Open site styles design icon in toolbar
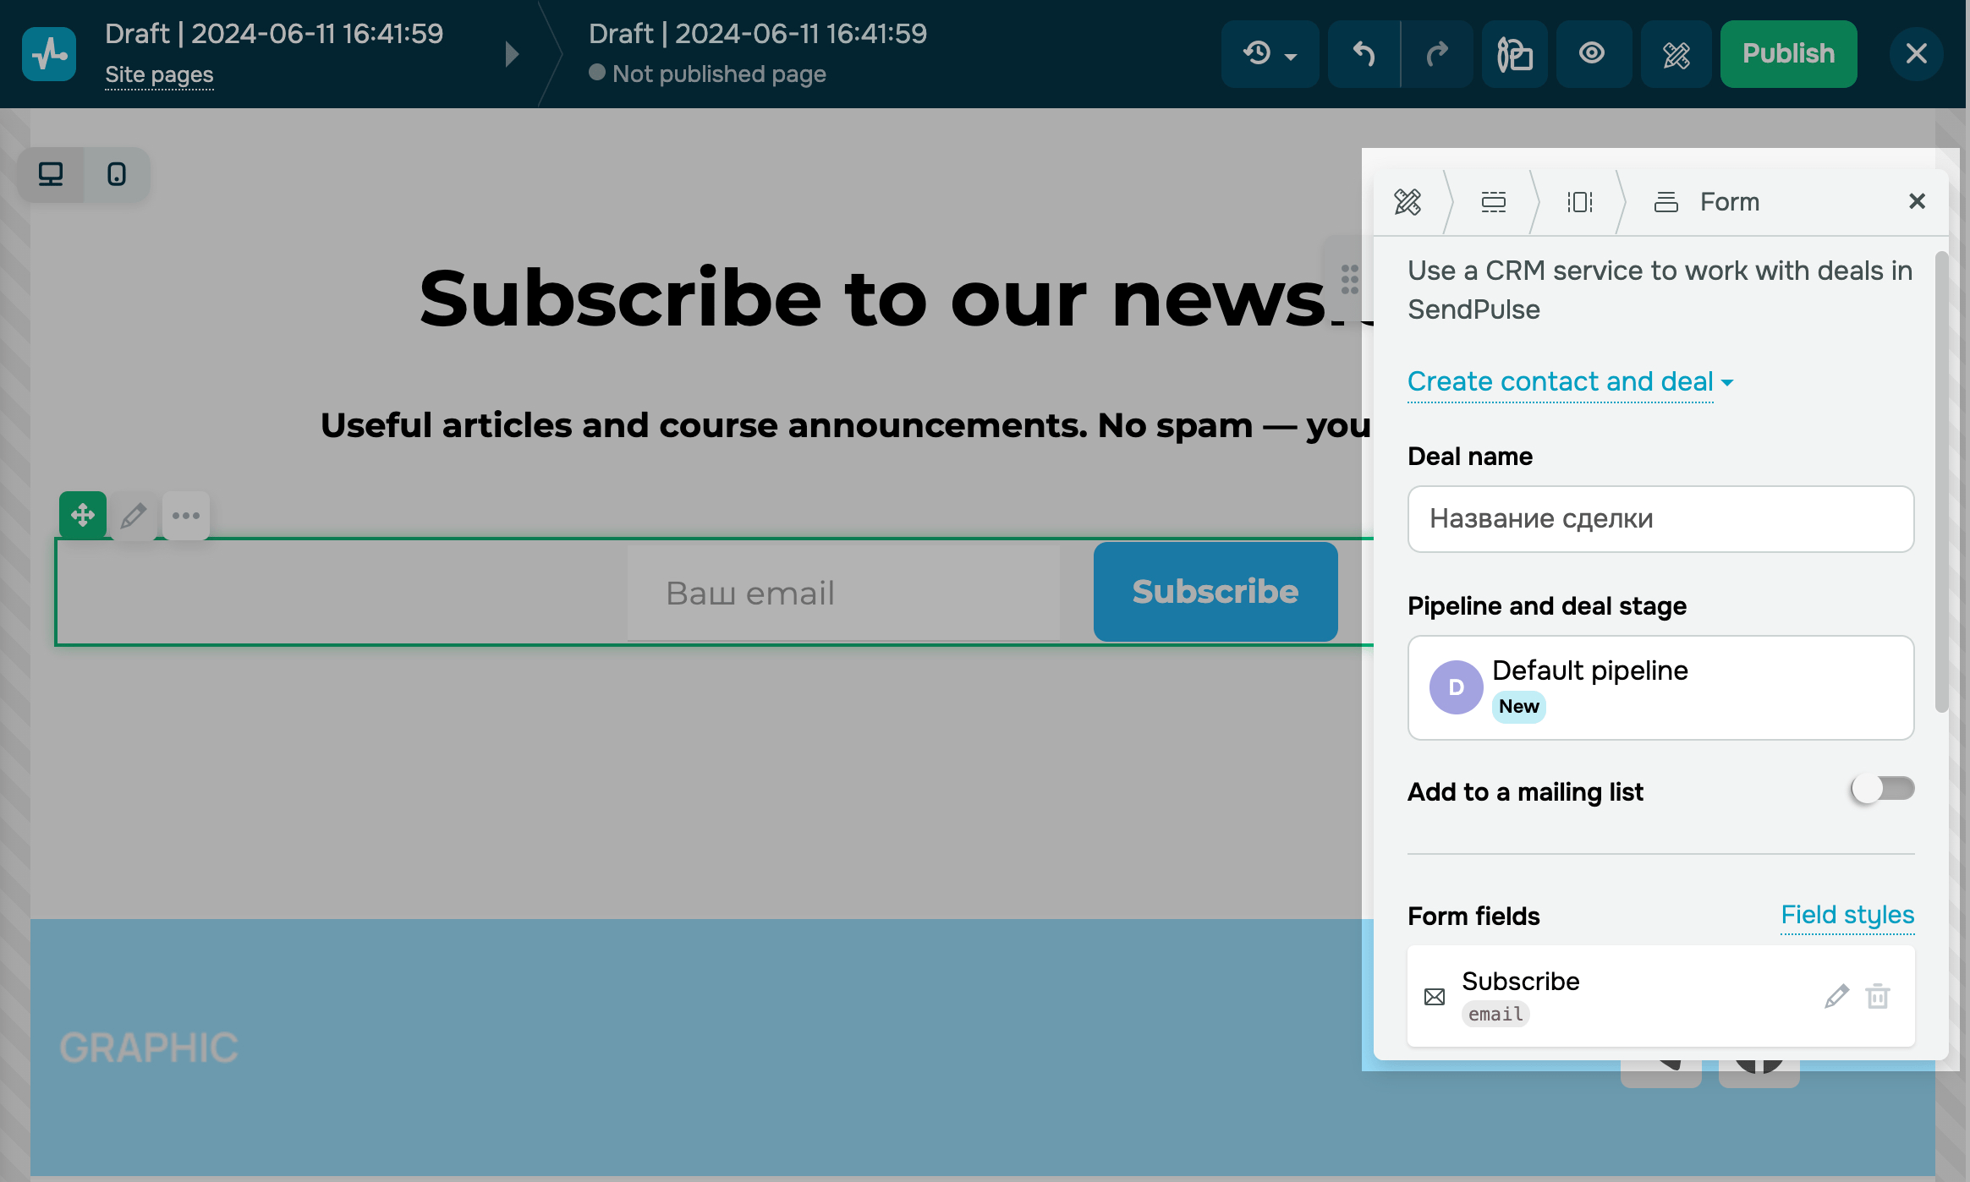This screenshot has width=1970, height=1182. point(1676,54)
